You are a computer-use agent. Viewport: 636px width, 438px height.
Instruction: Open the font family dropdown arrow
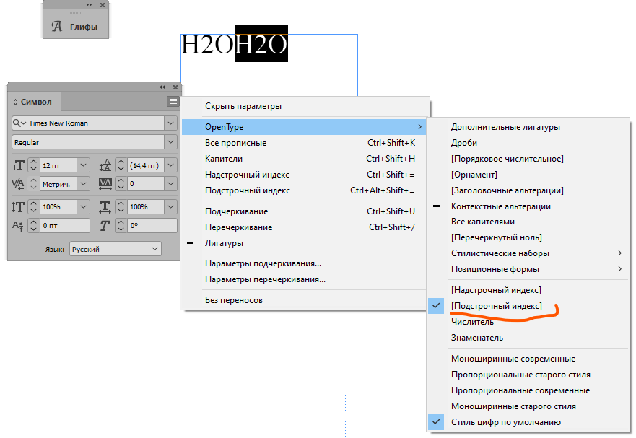click(171, 123)
